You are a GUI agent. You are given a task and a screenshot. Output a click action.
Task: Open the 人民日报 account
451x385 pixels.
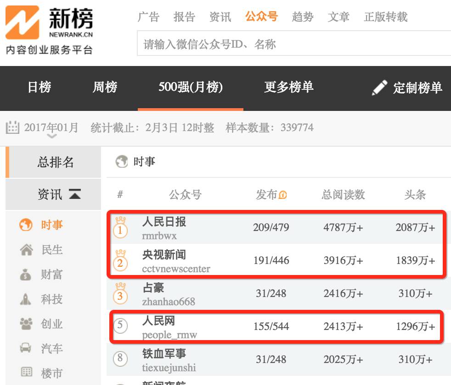(164, 222)
